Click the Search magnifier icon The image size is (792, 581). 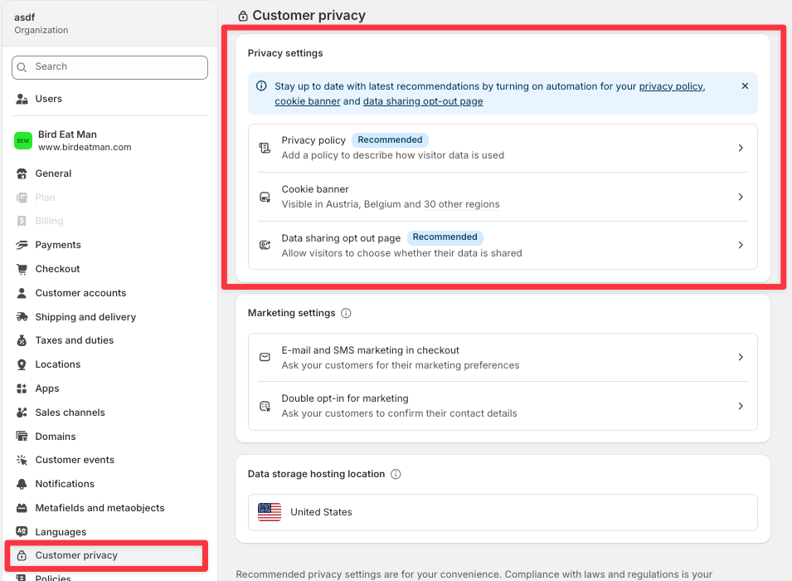tap(22, 67)
